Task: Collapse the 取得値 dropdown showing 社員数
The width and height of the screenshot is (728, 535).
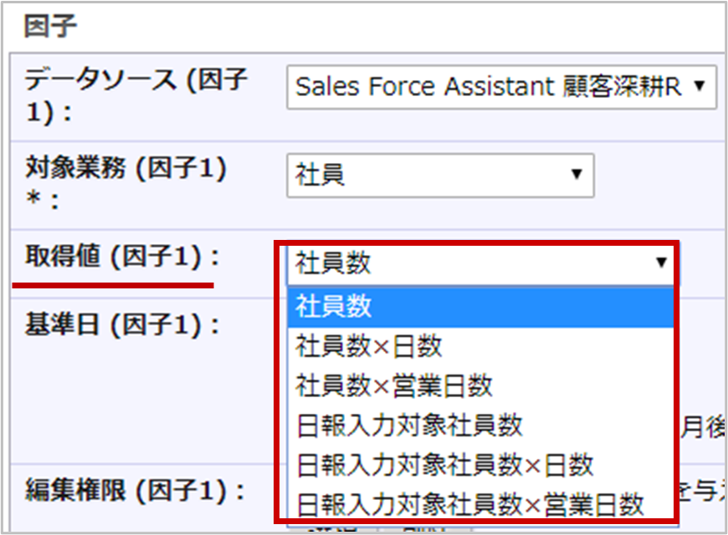Action: click(x=481, y=263)
